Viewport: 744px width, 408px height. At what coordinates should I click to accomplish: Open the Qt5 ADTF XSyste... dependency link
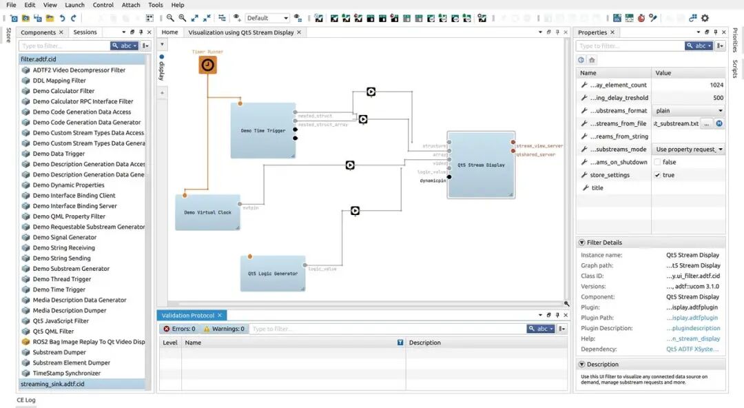pyautogui.click(x=692, y=349)
